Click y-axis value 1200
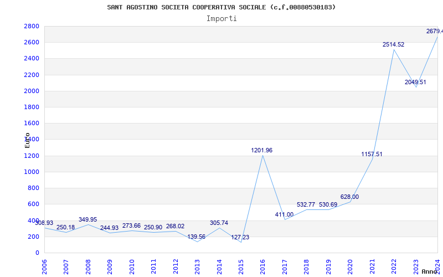Screen dimensions: 443x277 click(32, 156)
